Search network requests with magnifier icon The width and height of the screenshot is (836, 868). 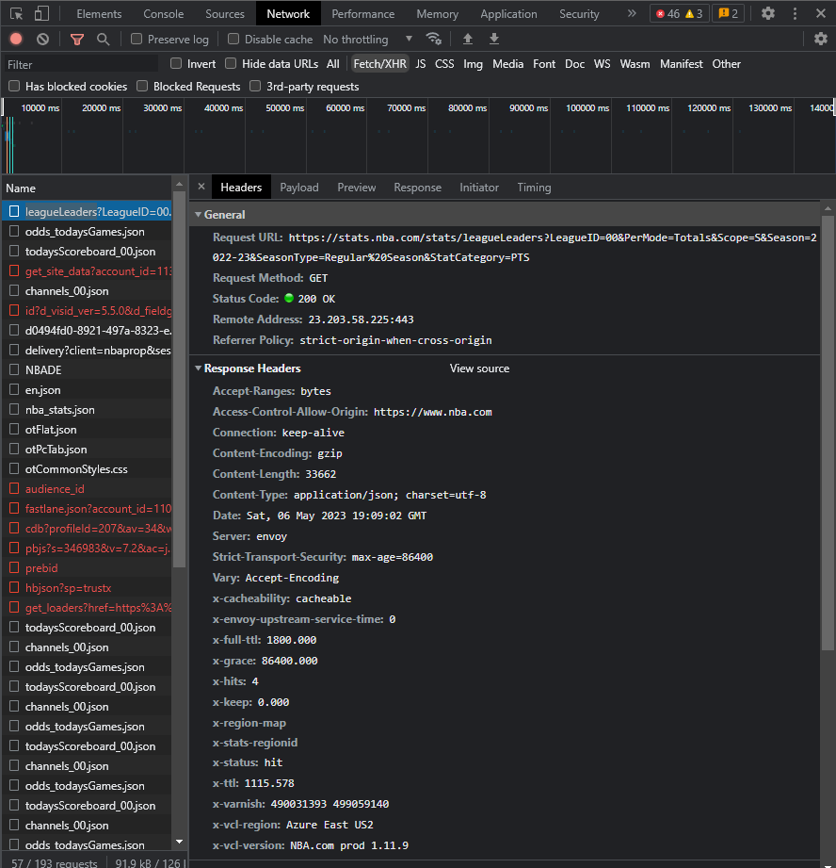[104, 39]
